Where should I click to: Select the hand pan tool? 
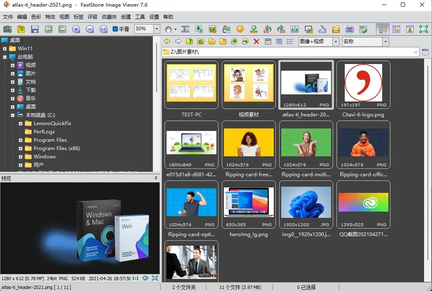pos(168,29)
